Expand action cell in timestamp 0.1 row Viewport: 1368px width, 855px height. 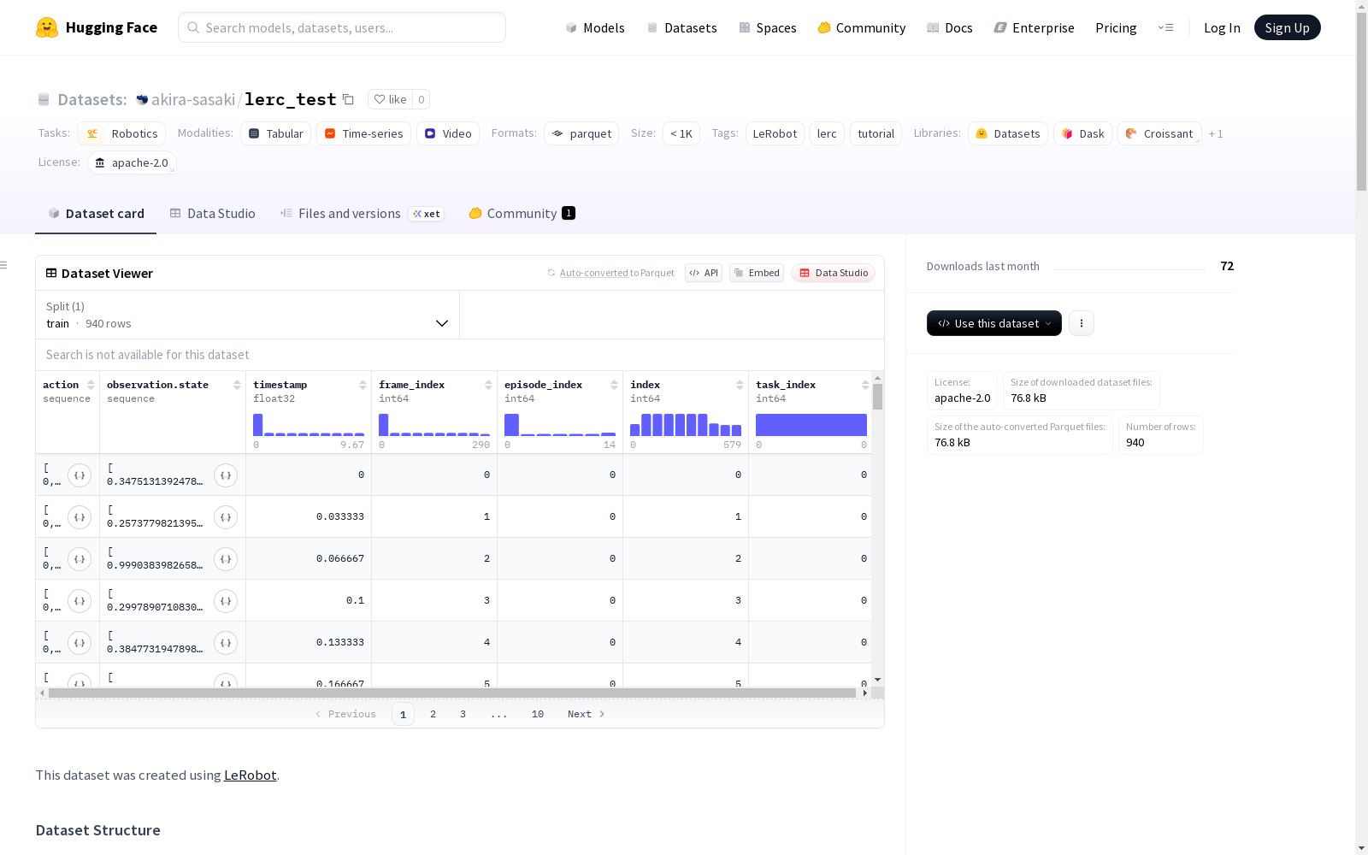[80, 601]
